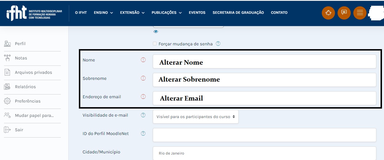Open Perfil in the left sidebar
Image resolution: width=384 pixels, height=160 pixels.
point(20,44)
